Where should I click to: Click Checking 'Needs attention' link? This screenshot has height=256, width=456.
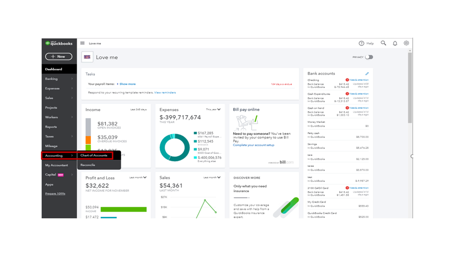pyautogui.click(x=359, y=80)
